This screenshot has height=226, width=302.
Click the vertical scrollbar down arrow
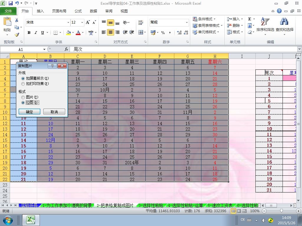coord(298,201)
